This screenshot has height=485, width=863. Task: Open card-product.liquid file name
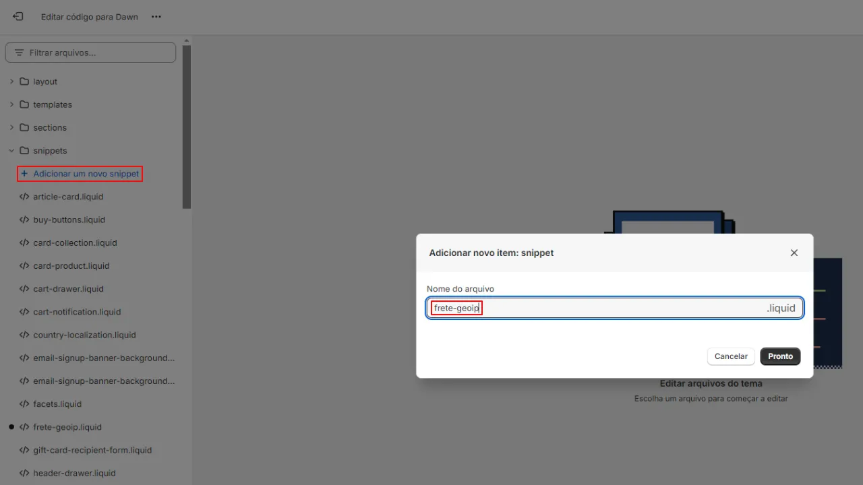[x=71, y=265]
